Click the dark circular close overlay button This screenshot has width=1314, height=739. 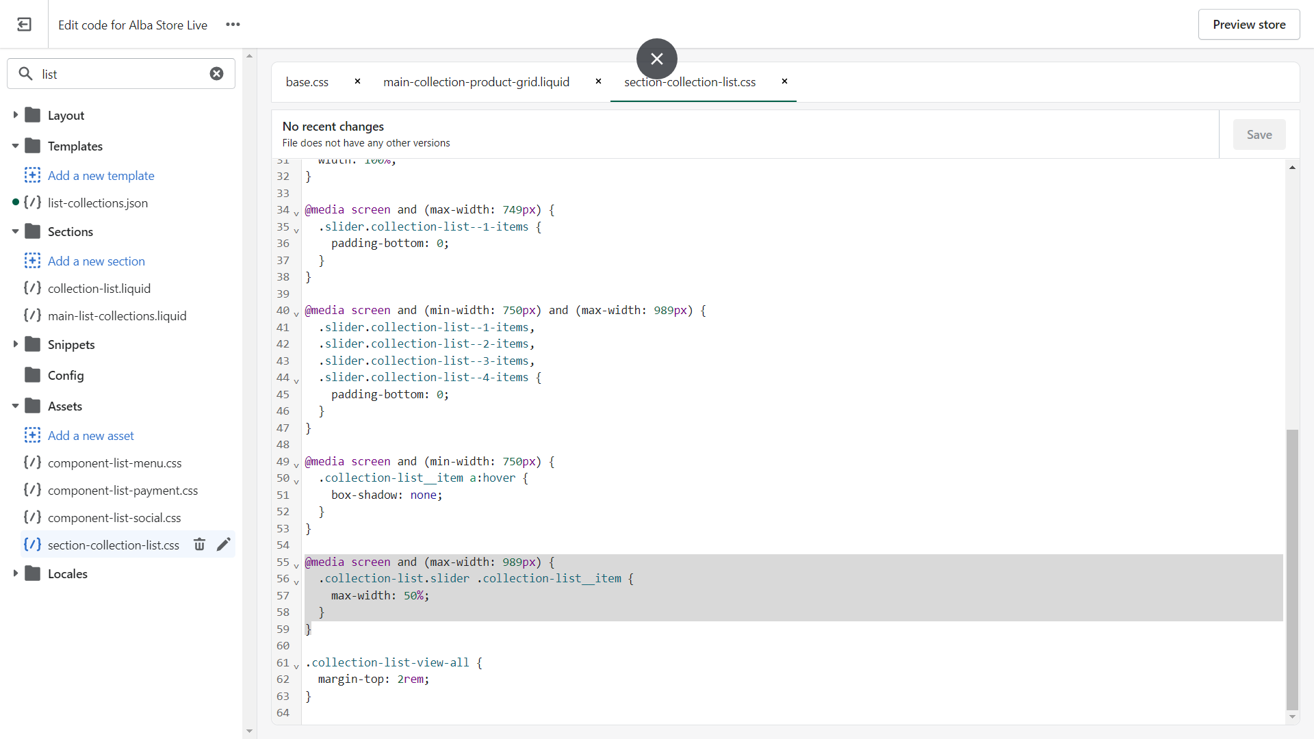click(656, 59)
